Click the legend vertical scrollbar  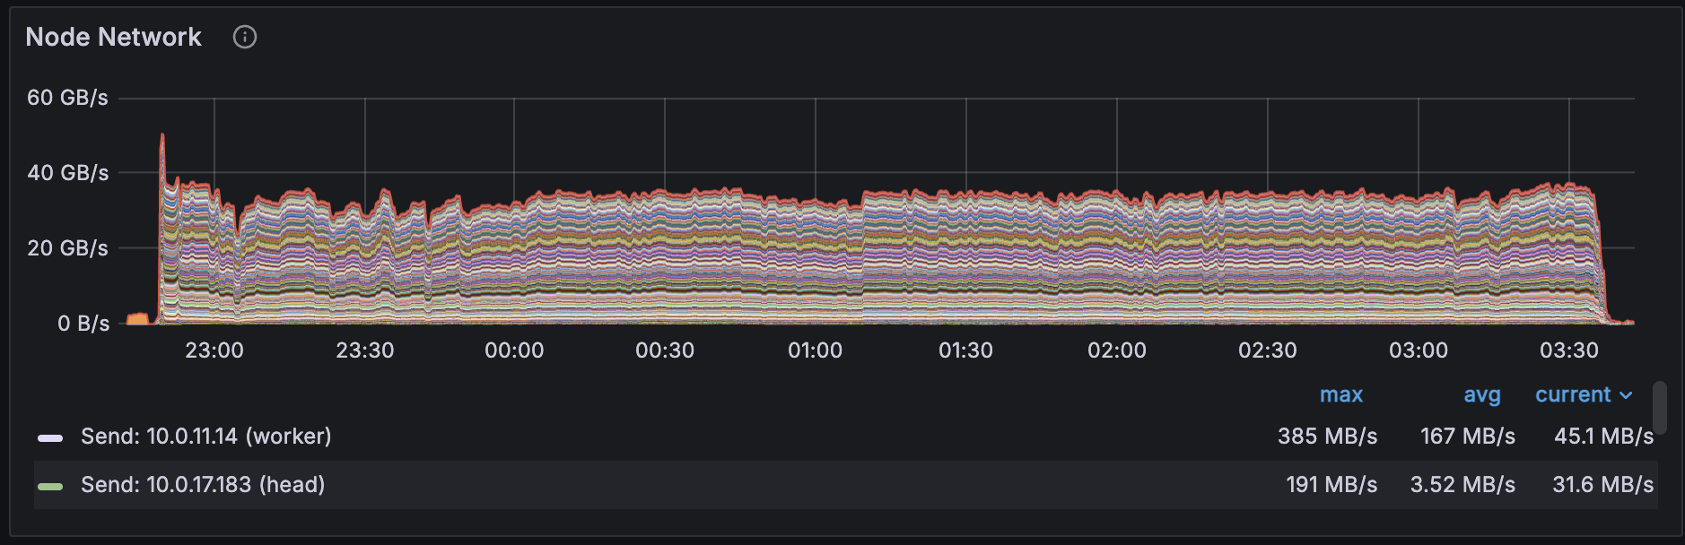coord(1660,407)
